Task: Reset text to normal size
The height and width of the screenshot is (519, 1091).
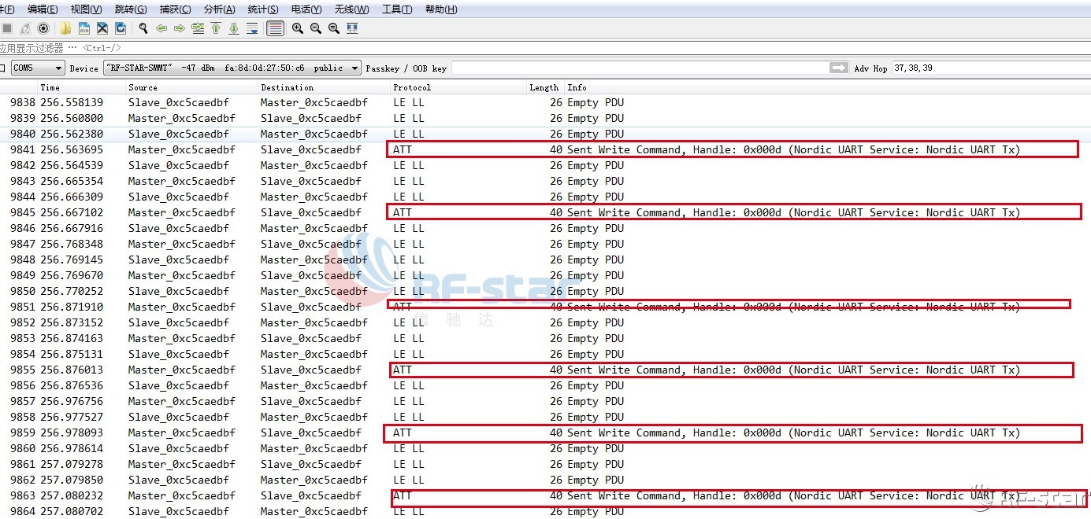Action: tap(334, 28)
